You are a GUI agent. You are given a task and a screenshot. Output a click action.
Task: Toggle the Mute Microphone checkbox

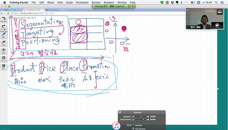pos(133,129)
